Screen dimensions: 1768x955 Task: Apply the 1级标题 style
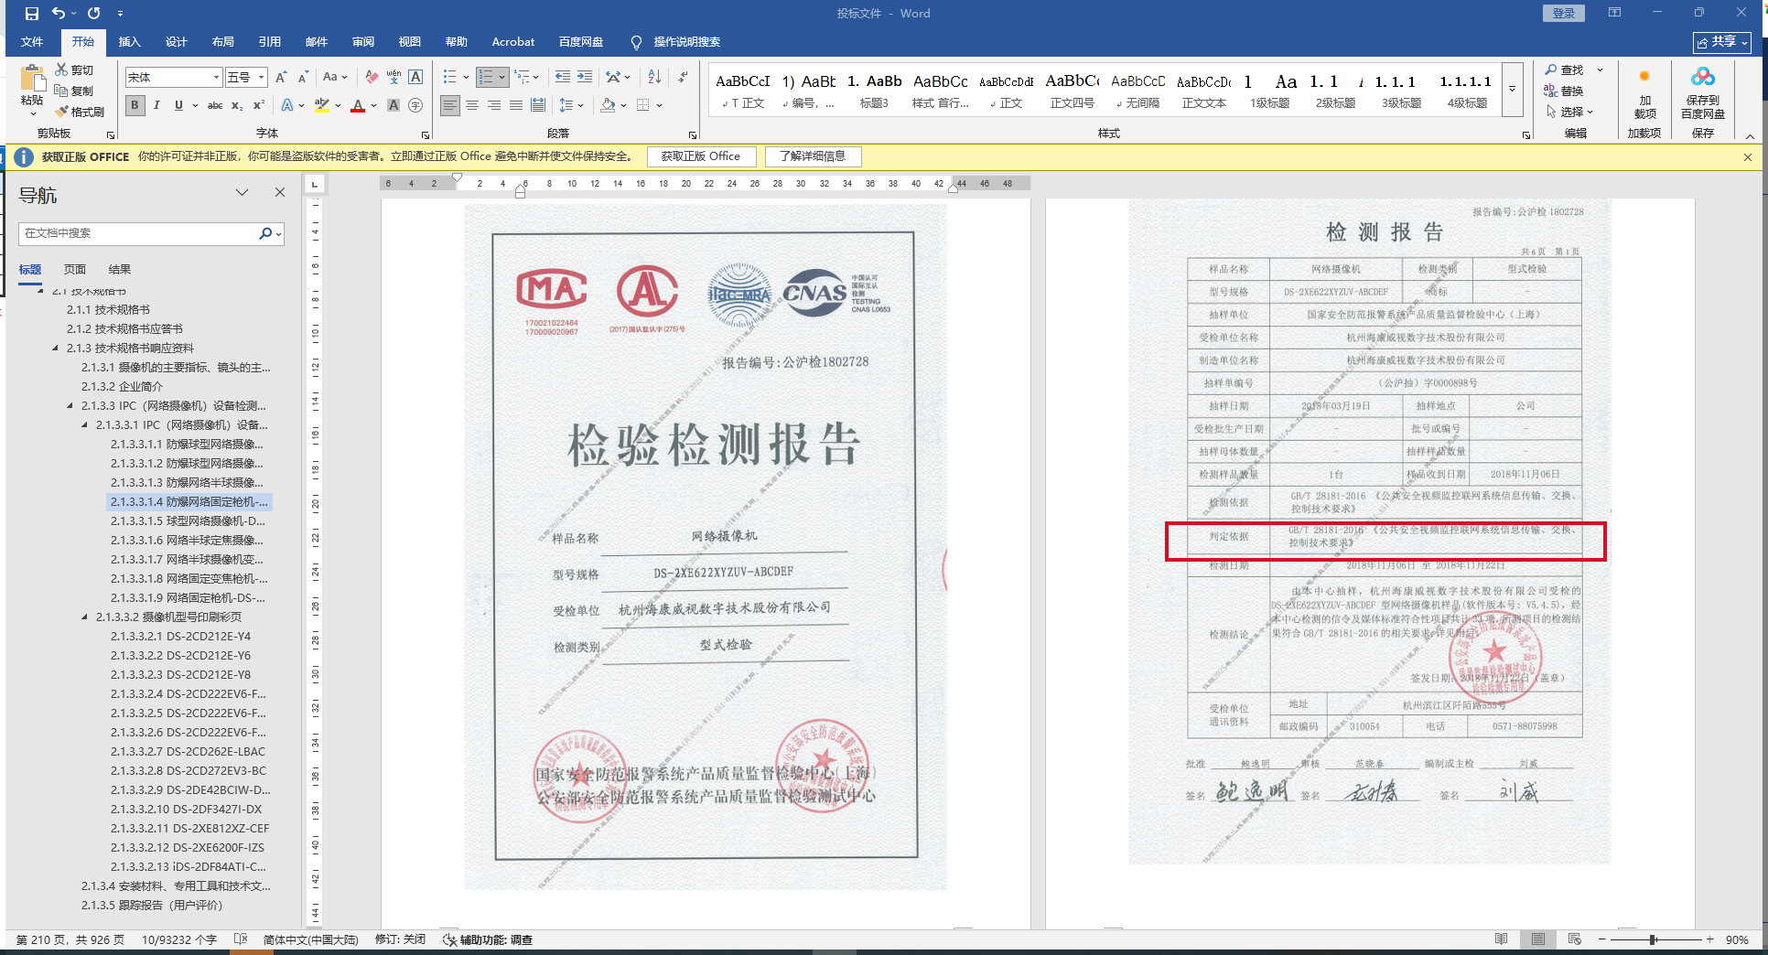click(x=1270, y=91)
